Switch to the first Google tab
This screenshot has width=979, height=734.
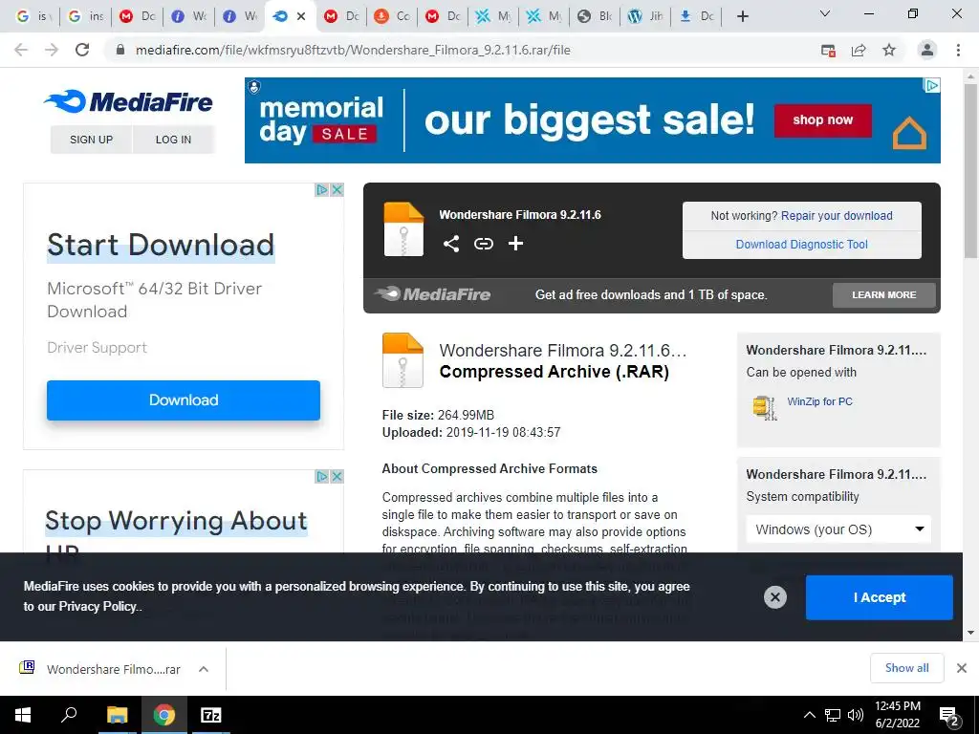click(33, 16)
